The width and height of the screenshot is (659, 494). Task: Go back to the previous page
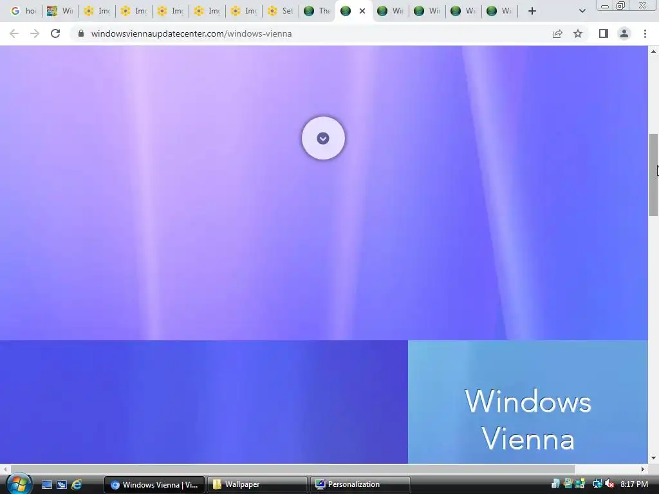(14, 33)
